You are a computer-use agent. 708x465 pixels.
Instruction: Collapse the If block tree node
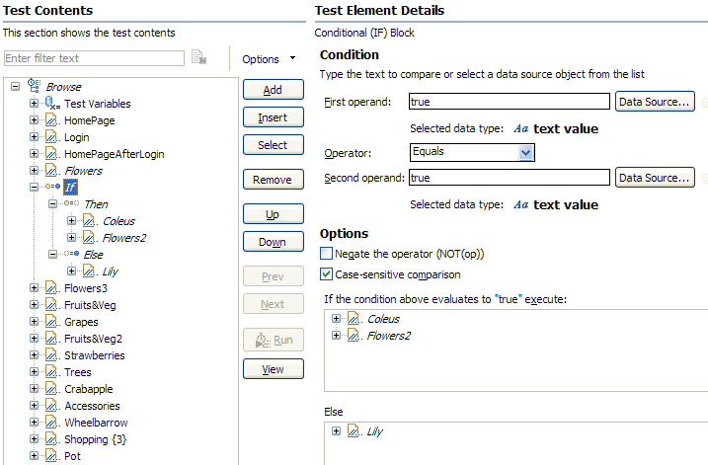tap(34, 188)
